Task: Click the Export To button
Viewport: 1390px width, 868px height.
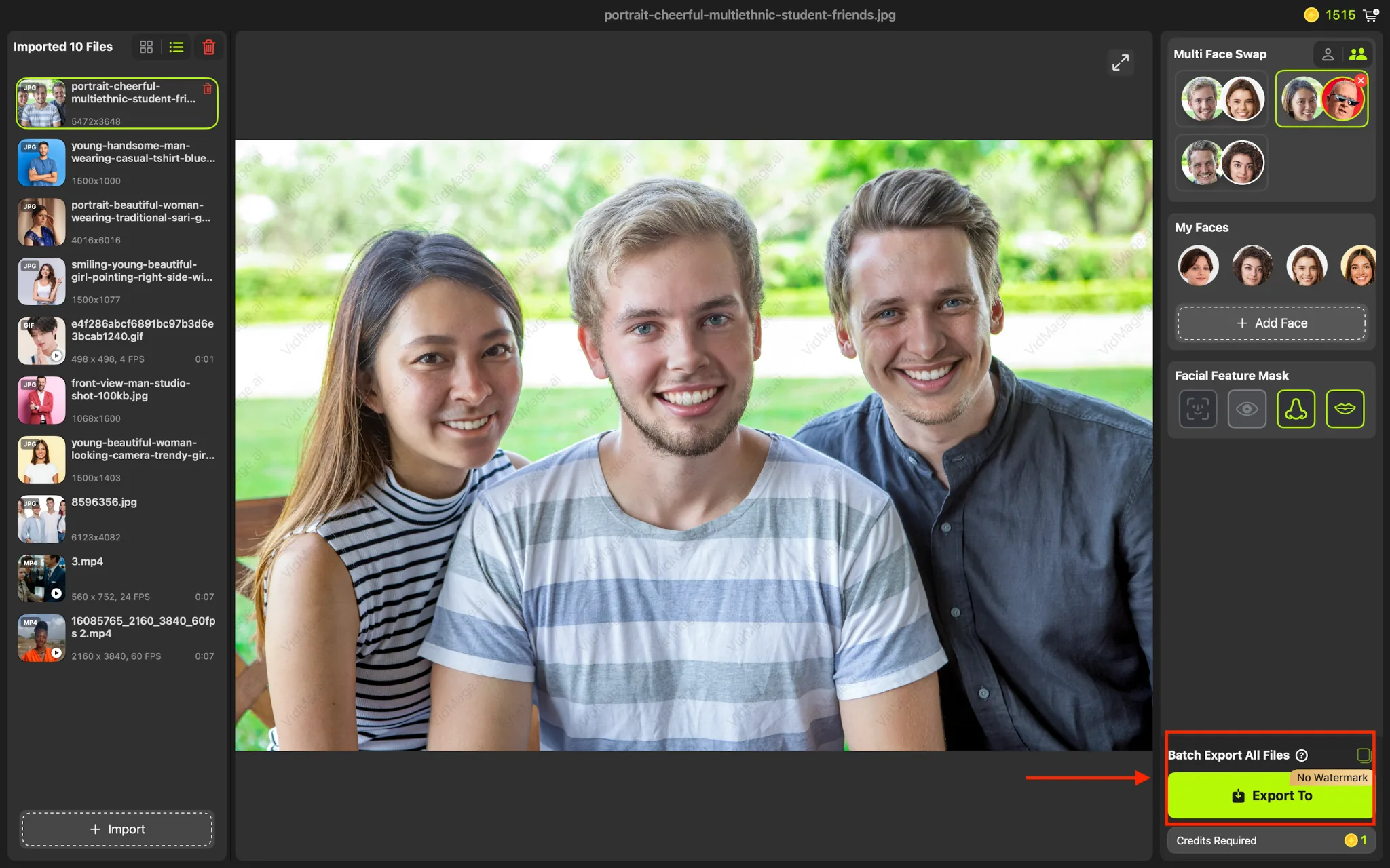Action: (x=1270, y=795)
